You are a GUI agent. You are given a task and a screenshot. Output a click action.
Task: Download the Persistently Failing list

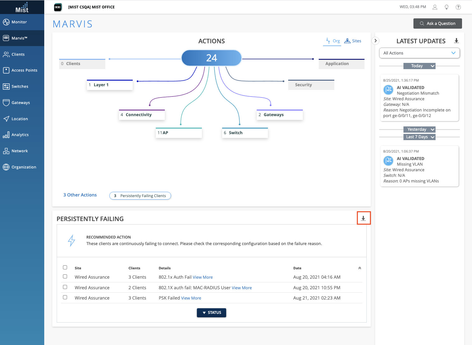pyautogui.click(x=363, y=218)
